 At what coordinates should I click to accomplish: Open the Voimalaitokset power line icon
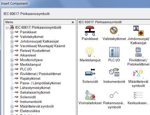coord(90,95)
